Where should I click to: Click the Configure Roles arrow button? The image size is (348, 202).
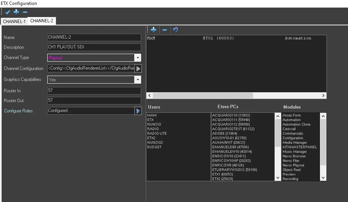pyautogui.click(x=138, y=111)
